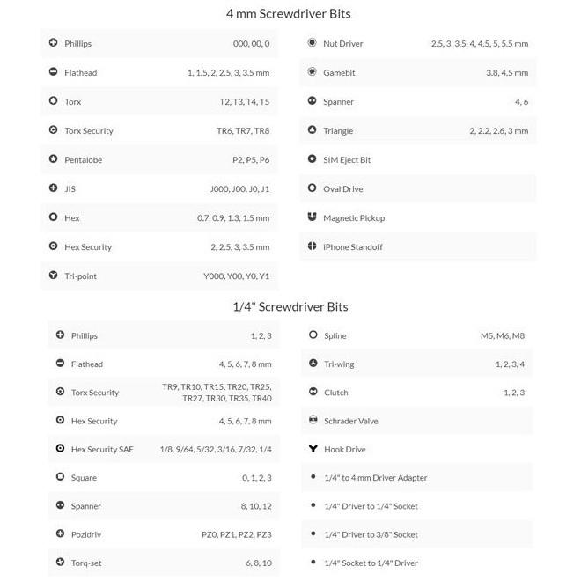Click the iPhone Standoff icon
The width and height of the screenshot is (581, 581).
pos(312,246)
